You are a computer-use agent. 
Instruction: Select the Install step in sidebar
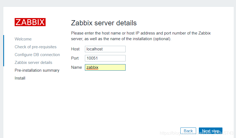20,78
